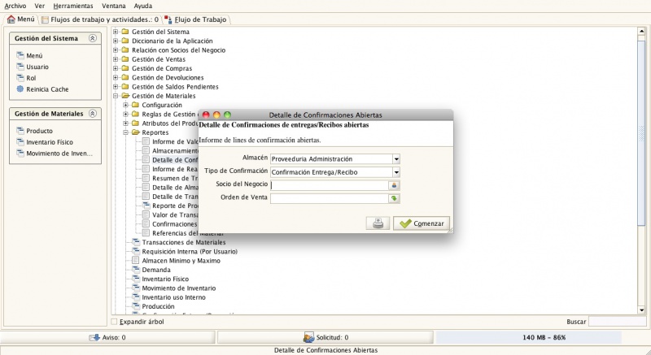Click the Reinicia Cache gear icon
Screen dimensions: 651x355
[20, 89]
